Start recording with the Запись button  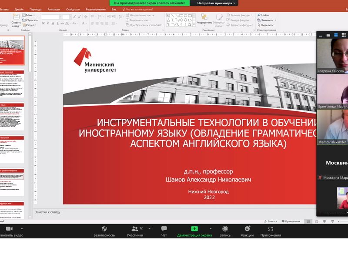[x=225, y=229]
